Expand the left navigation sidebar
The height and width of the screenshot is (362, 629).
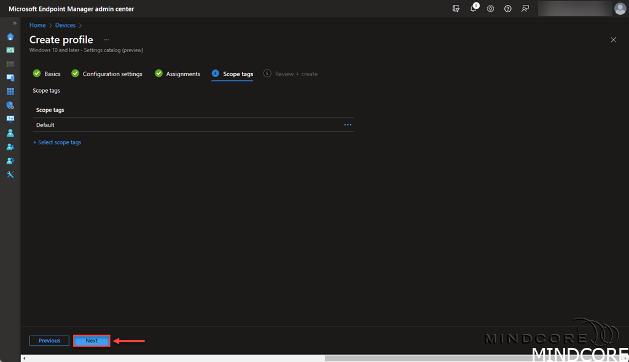tap(15, 23)
